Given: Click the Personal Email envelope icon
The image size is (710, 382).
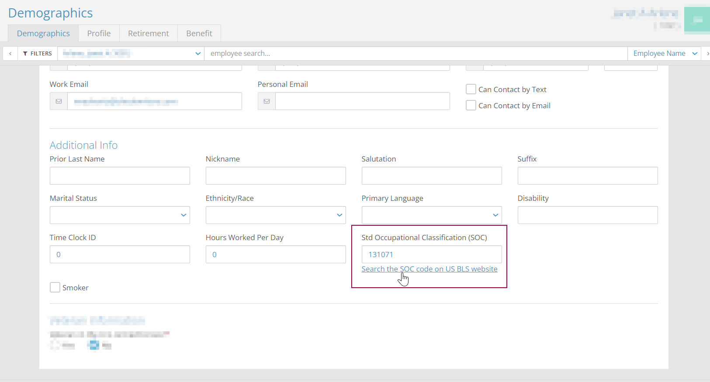Looking at the screenshot, I should [267, 101].
